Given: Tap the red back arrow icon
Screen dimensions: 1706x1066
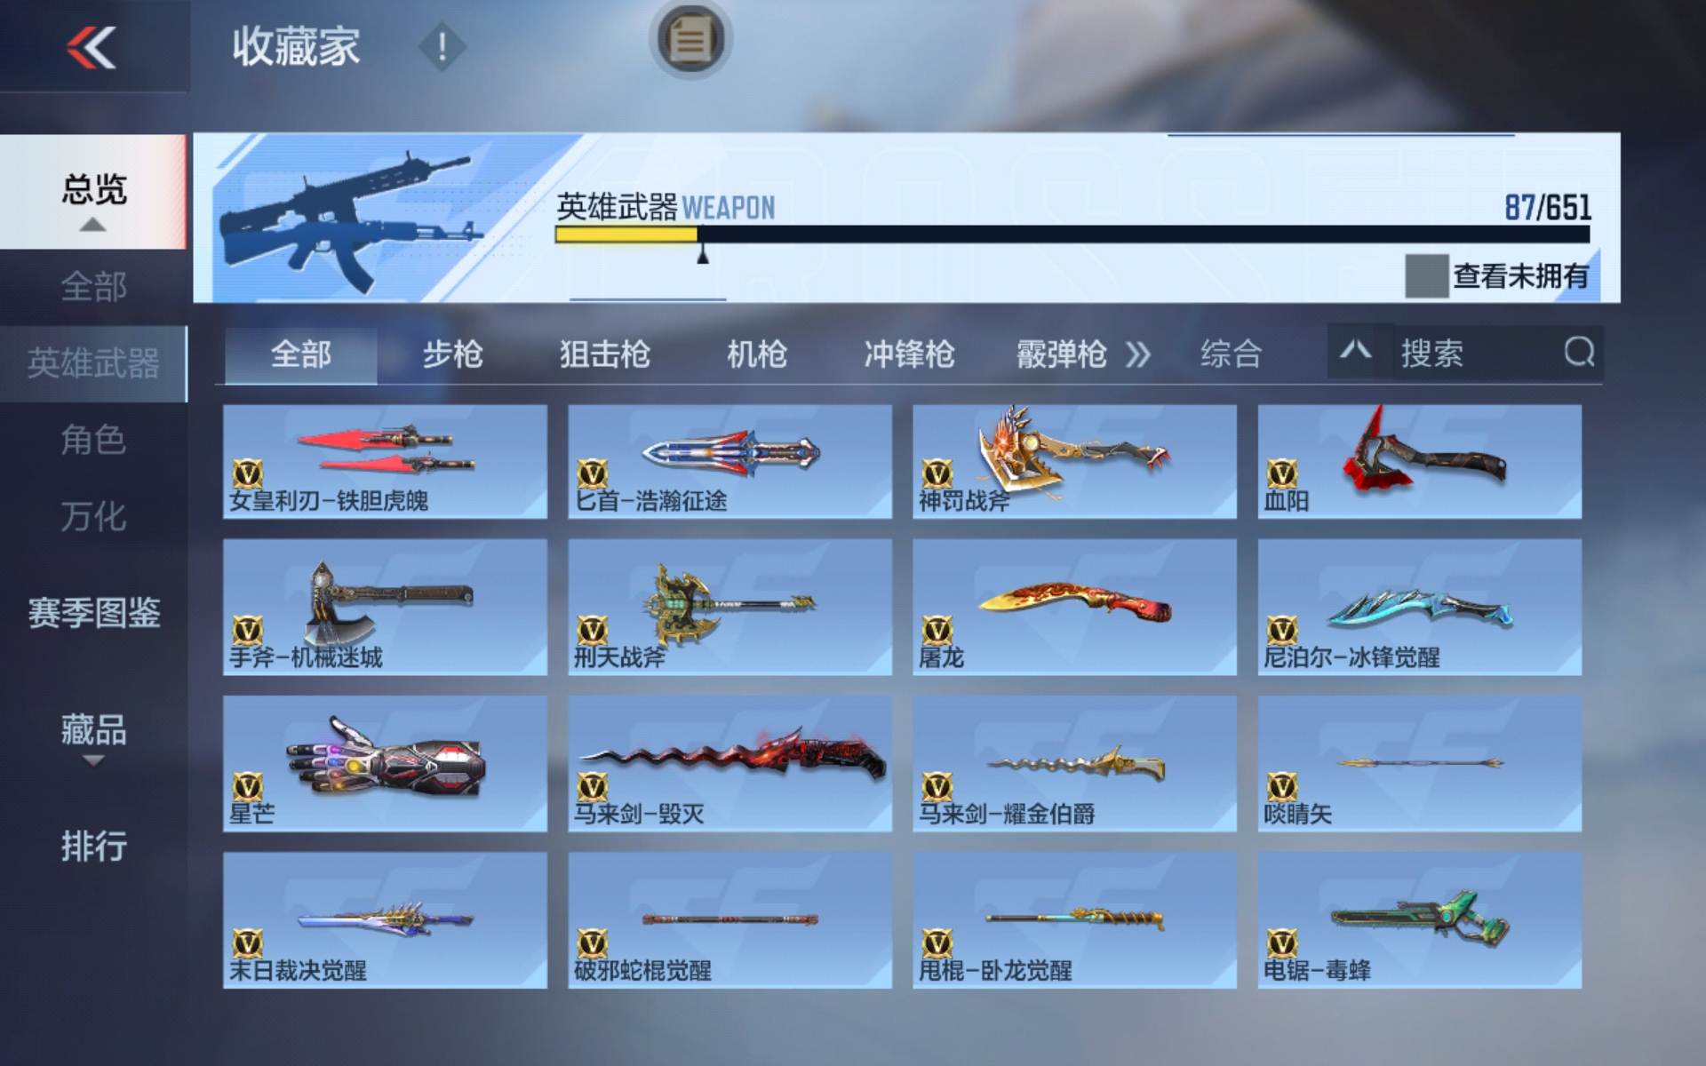Looking at the screenshot, I should point(92,47).
